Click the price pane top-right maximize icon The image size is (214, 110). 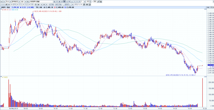tap(206, 9)
